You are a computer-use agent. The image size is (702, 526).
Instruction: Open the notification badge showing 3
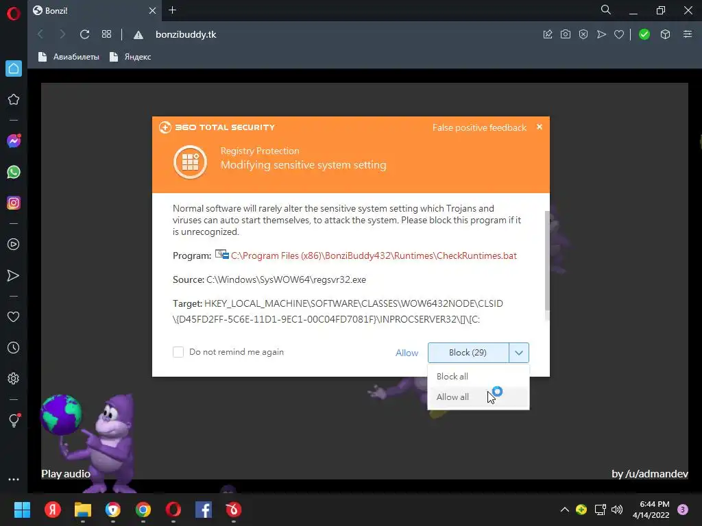pyautogui.click(x=683, y=510)
